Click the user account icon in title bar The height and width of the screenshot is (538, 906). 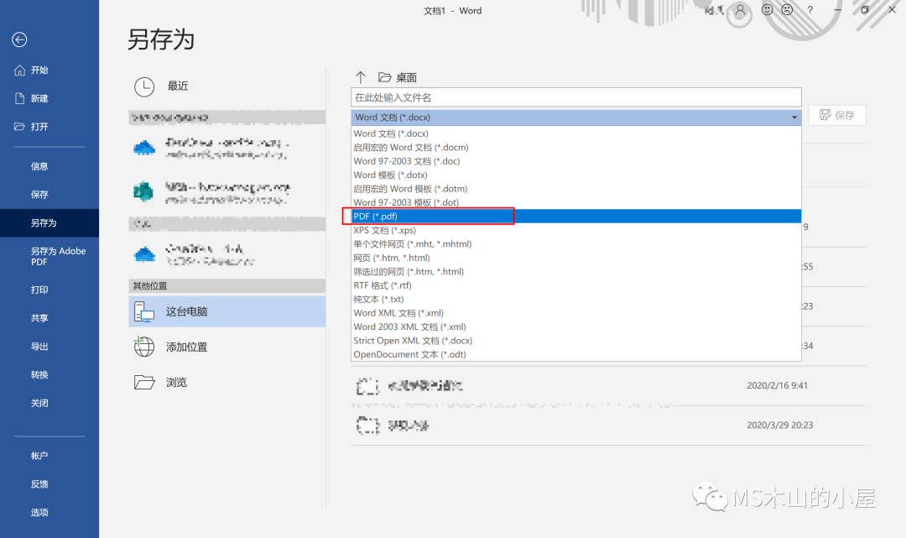[x=740, y=10]
